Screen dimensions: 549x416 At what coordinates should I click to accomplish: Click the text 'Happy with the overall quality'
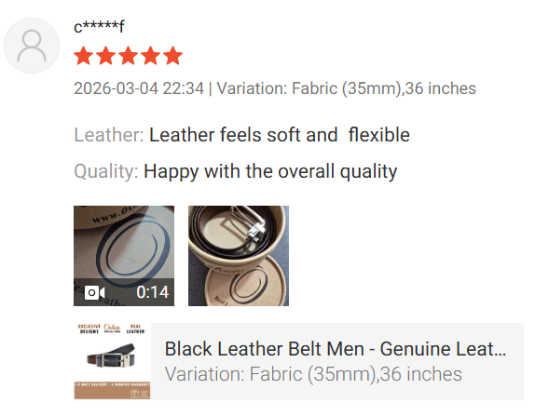click(x=270, y=171)
